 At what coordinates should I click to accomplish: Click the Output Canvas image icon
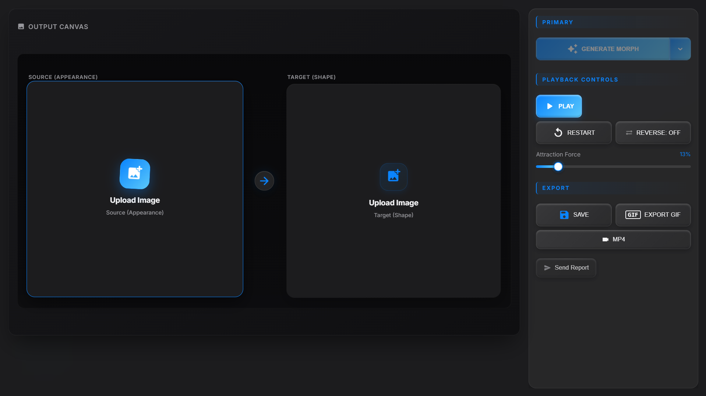pyautogui.click(x=21, y=26)
